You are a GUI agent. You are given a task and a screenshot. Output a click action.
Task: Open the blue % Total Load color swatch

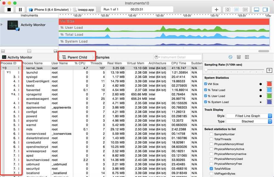click(x=269, y=90)
